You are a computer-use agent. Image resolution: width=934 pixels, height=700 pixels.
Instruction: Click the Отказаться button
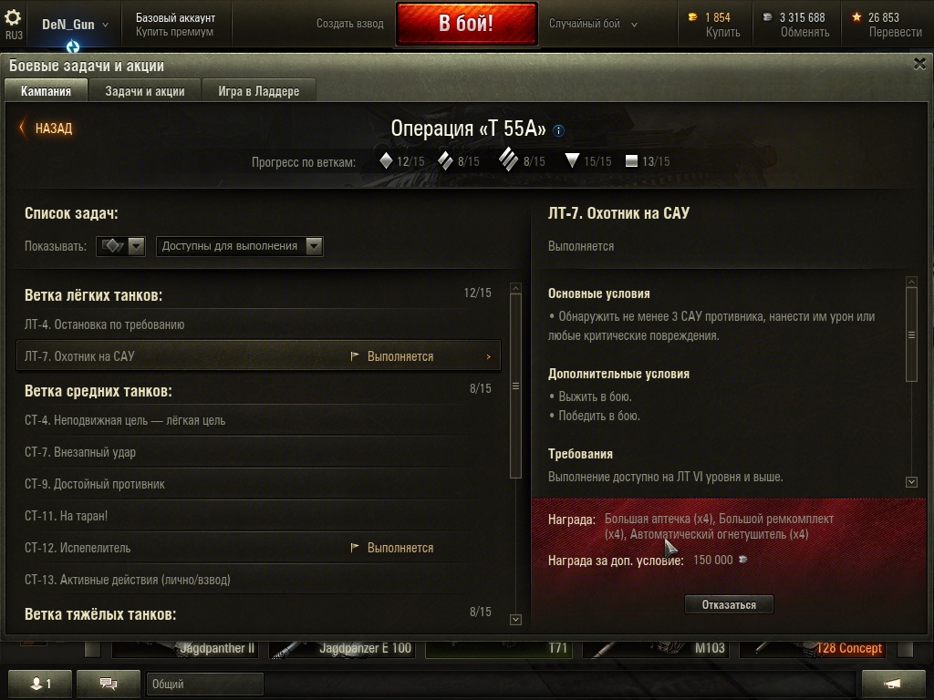tap(729, 605)
